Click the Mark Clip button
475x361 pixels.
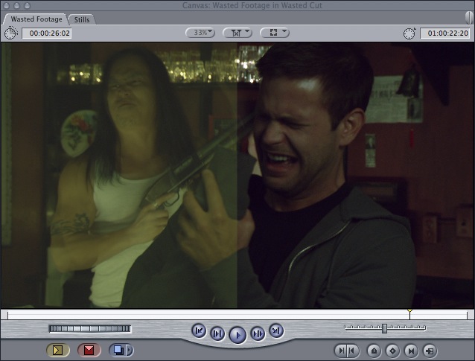[411, 351]
